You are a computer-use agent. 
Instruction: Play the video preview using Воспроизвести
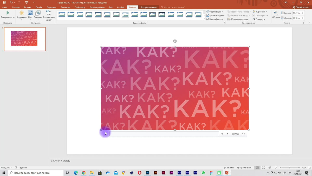coord(8,15)
